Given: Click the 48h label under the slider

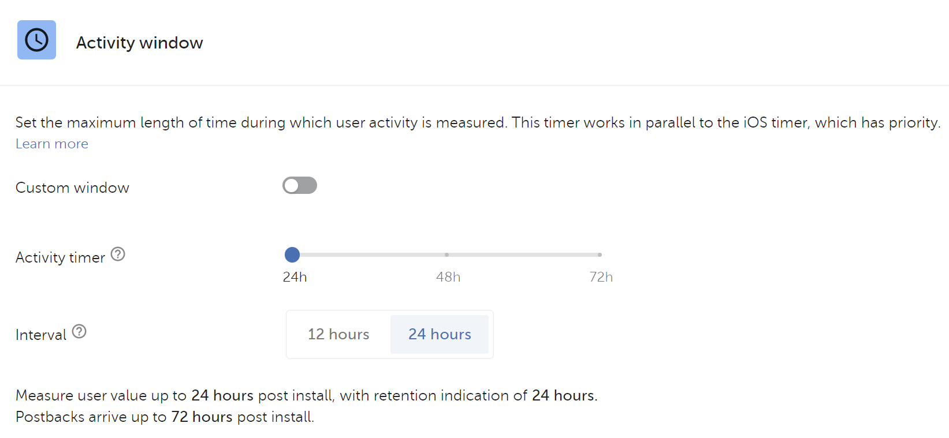Looking at the screenshot, I should 448,277.
